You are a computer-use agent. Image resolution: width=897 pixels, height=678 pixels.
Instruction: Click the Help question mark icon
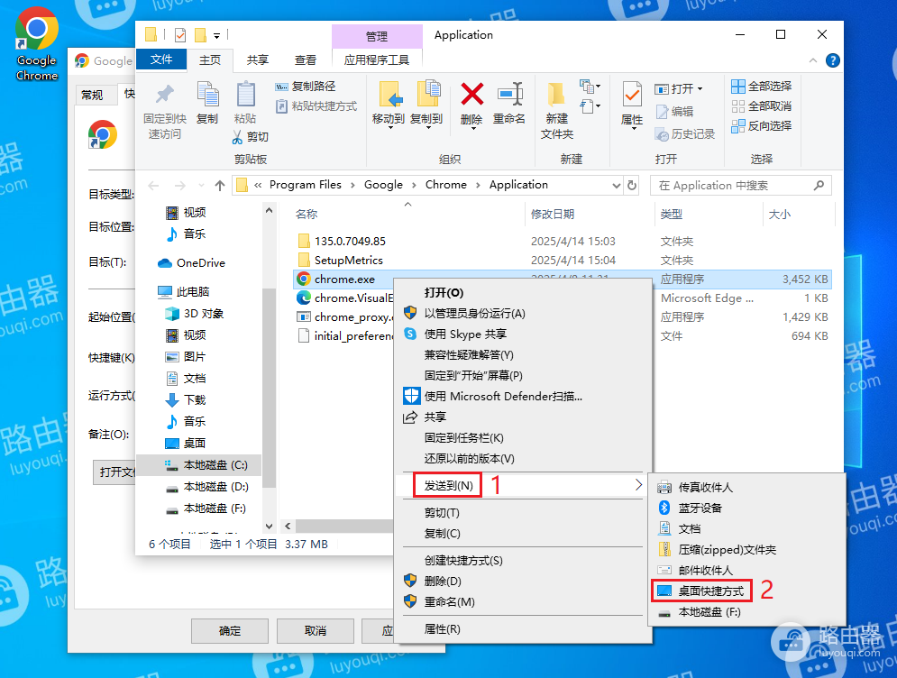coord(833,60)
